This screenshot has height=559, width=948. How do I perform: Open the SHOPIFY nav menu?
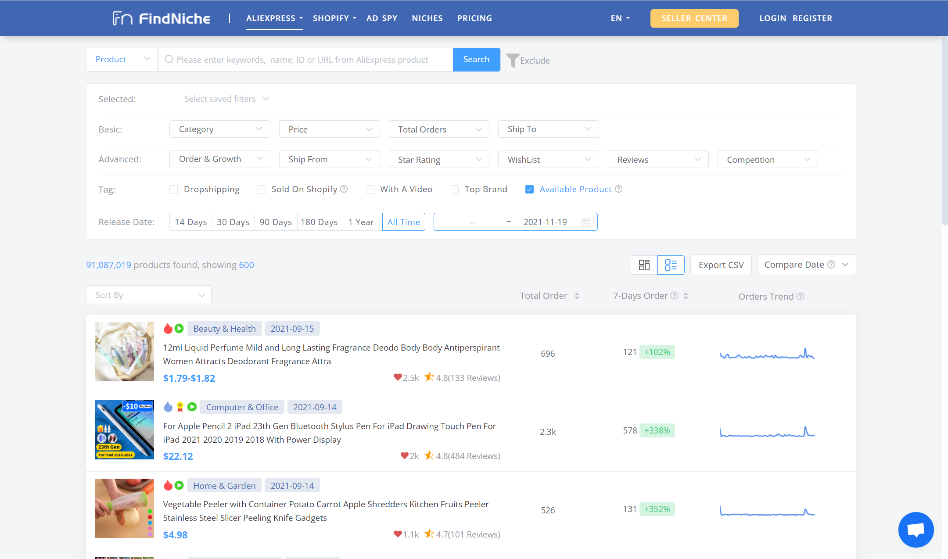pos(334,18)
